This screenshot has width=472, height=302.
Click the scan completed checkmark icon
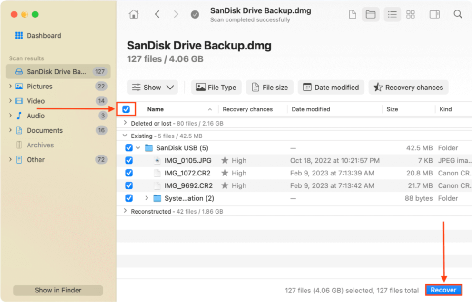pos(195,14)
